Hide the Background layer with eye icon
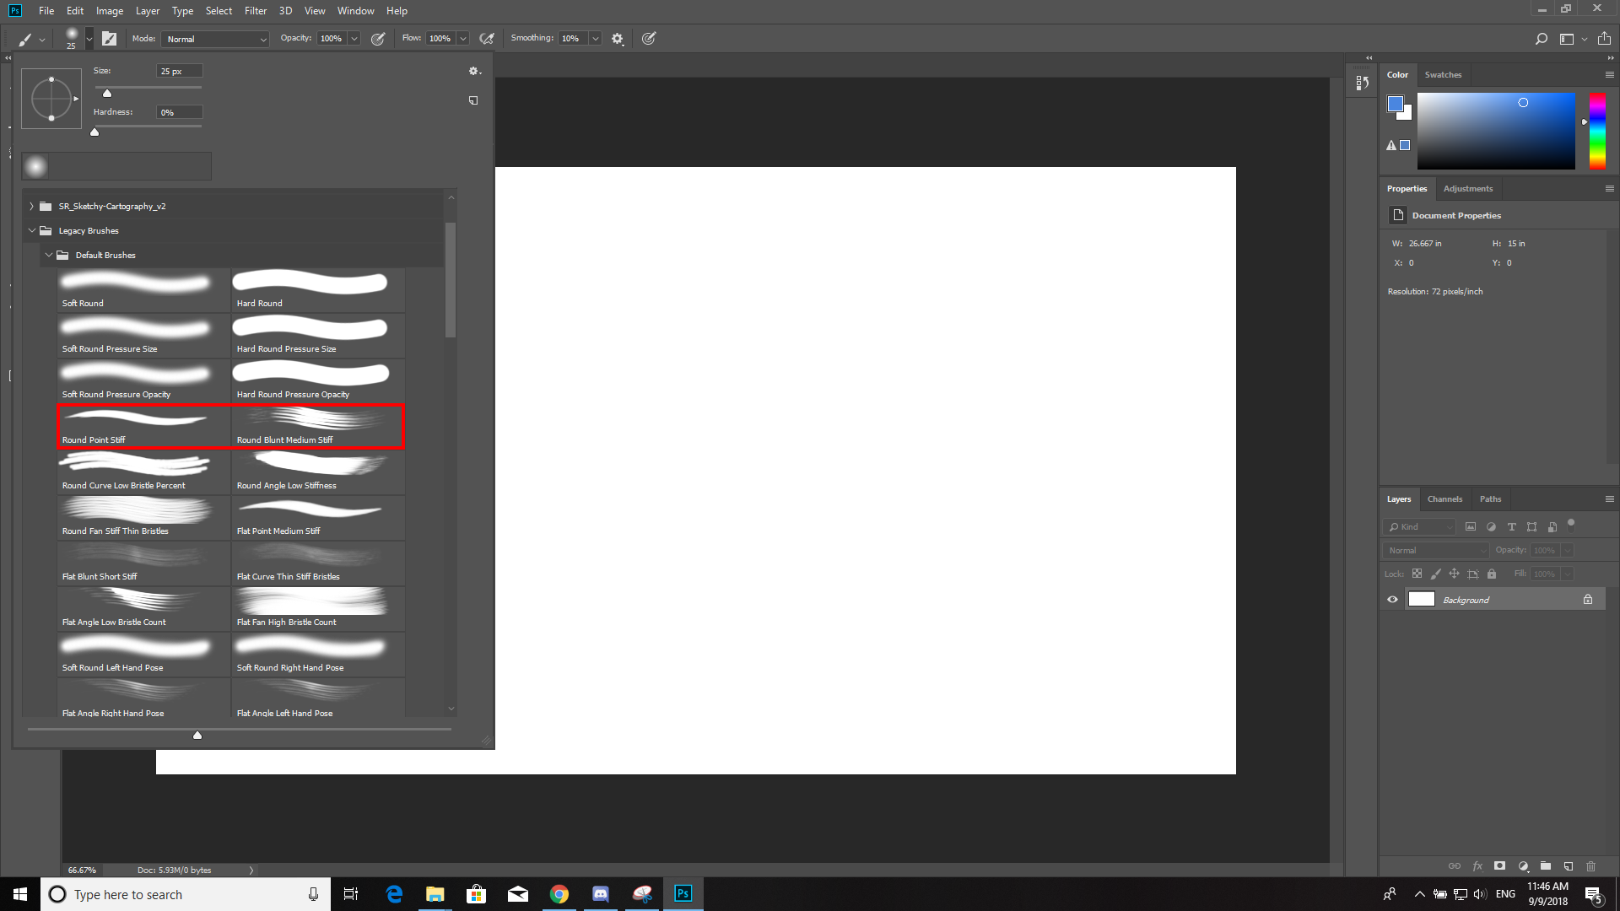This screenshot has width=1620, height=911. click(1393, 600)
